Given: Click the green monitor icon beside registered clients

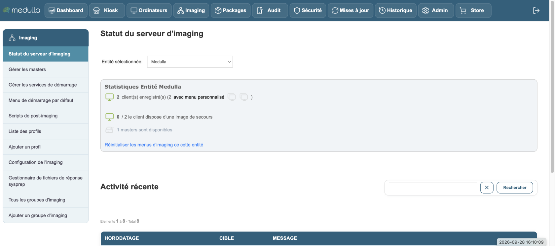Looking at the screenshot, I should pyautogui.click(x=109, y=97).
